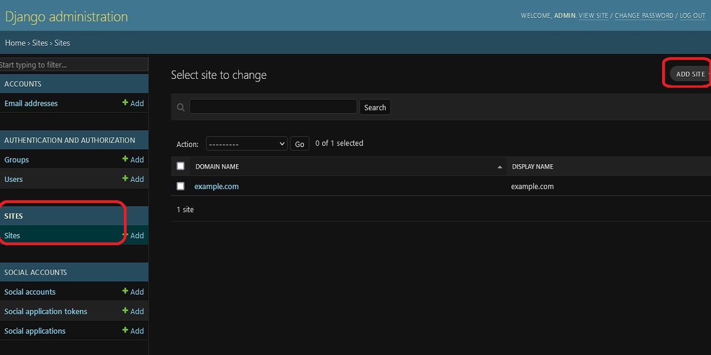Click the plus Add icon for Email addresses

(x=126, y=103)
